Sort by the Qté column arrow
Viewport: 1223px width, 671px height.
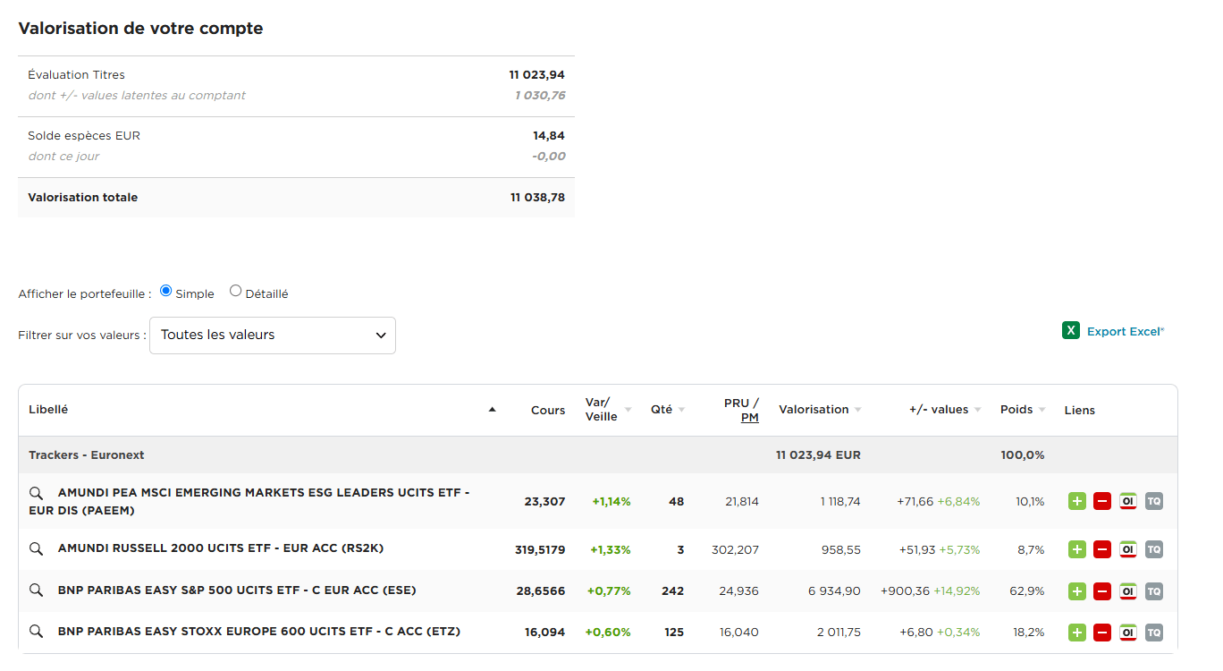[681, 410]
